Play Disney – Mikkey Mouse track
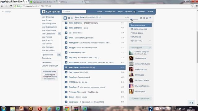The height and width of the screenshot is (111, 198). pyautogui.click(x=66, y=97)
